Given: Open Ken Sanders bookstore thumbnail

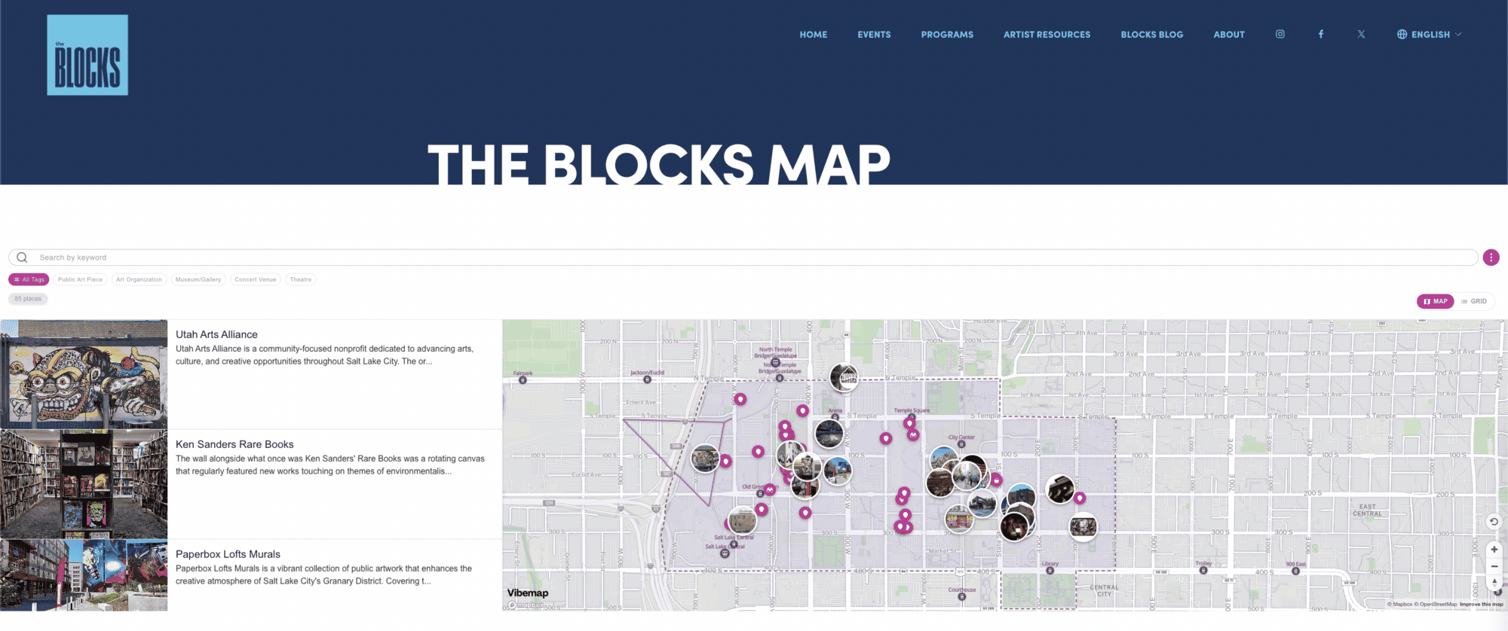Looking at the screenshot, I should (84, 484).
